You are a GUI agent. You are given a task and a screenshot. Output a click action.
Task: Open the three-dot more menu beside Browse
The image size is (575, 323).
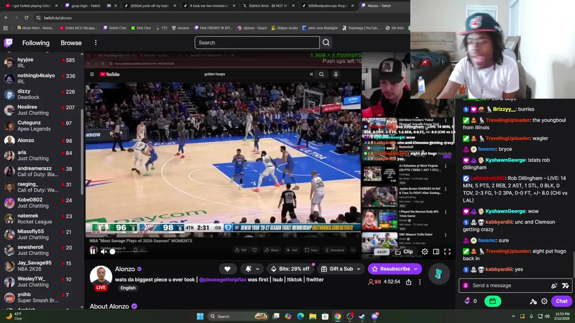coord(96,43)
